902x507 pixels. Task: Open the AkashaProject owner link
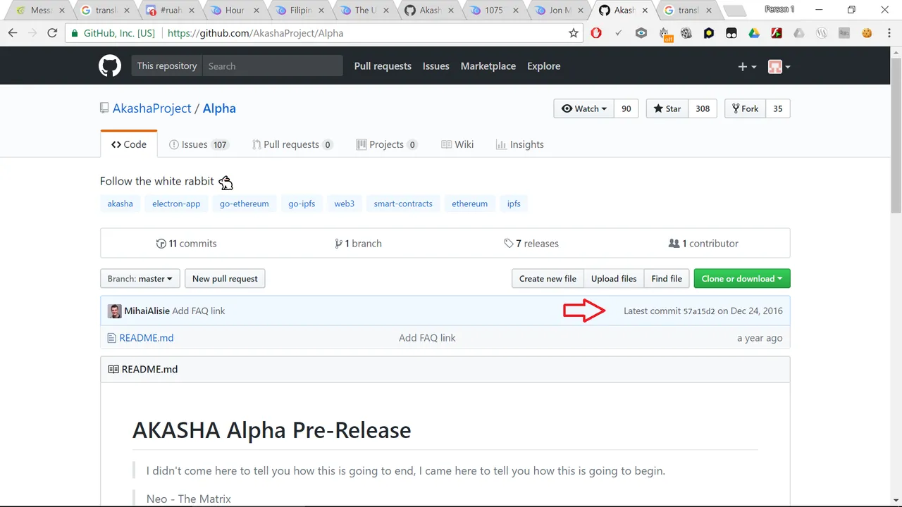point(152,108)
